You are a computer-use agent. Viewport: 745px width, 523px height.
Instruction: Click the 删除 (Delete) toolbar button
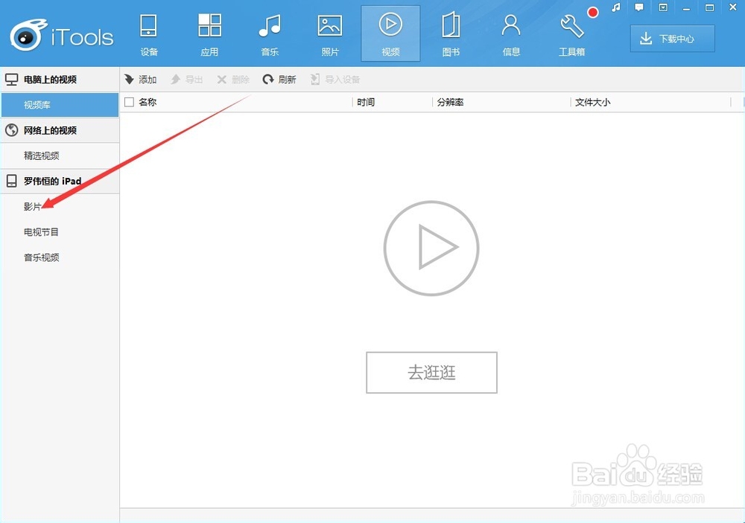pos(233,80)
